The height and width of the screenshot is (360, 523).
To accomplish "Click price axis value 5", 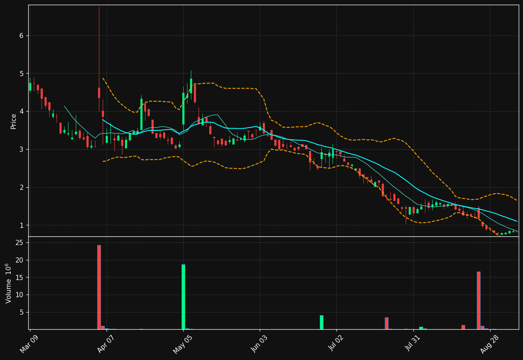I will 21,74.
